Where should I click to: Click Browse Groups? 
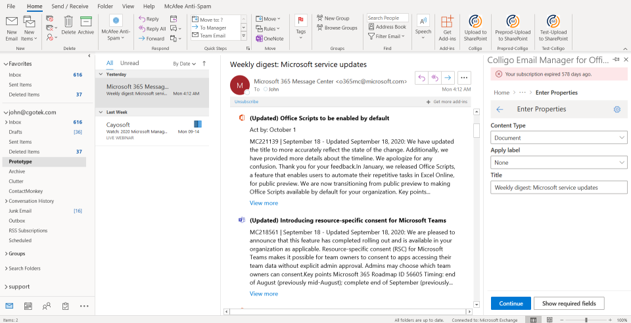337,28
